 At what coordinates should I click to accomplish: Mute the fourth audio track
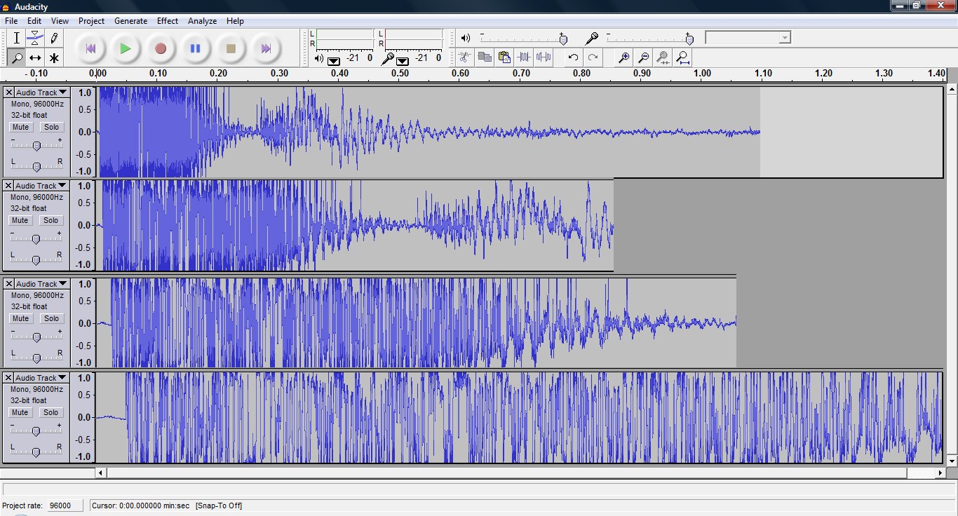[20, 412]
